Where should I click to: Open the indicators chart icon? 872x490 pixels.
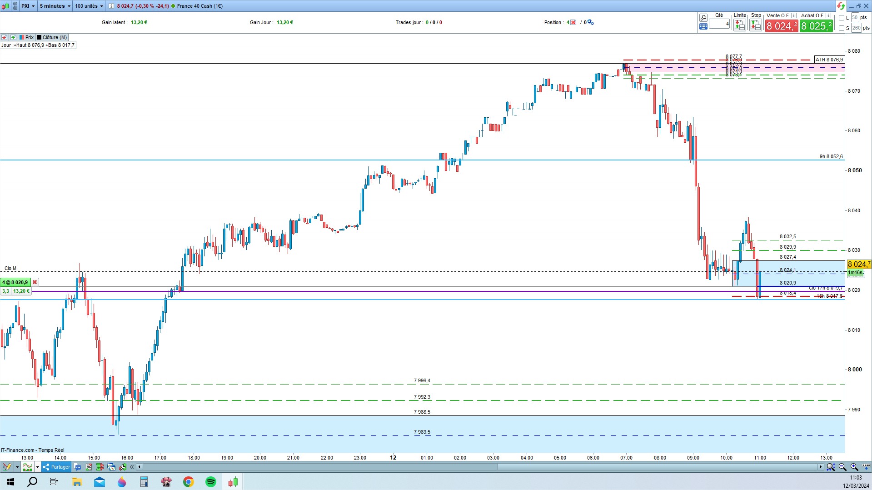[28, 467]
